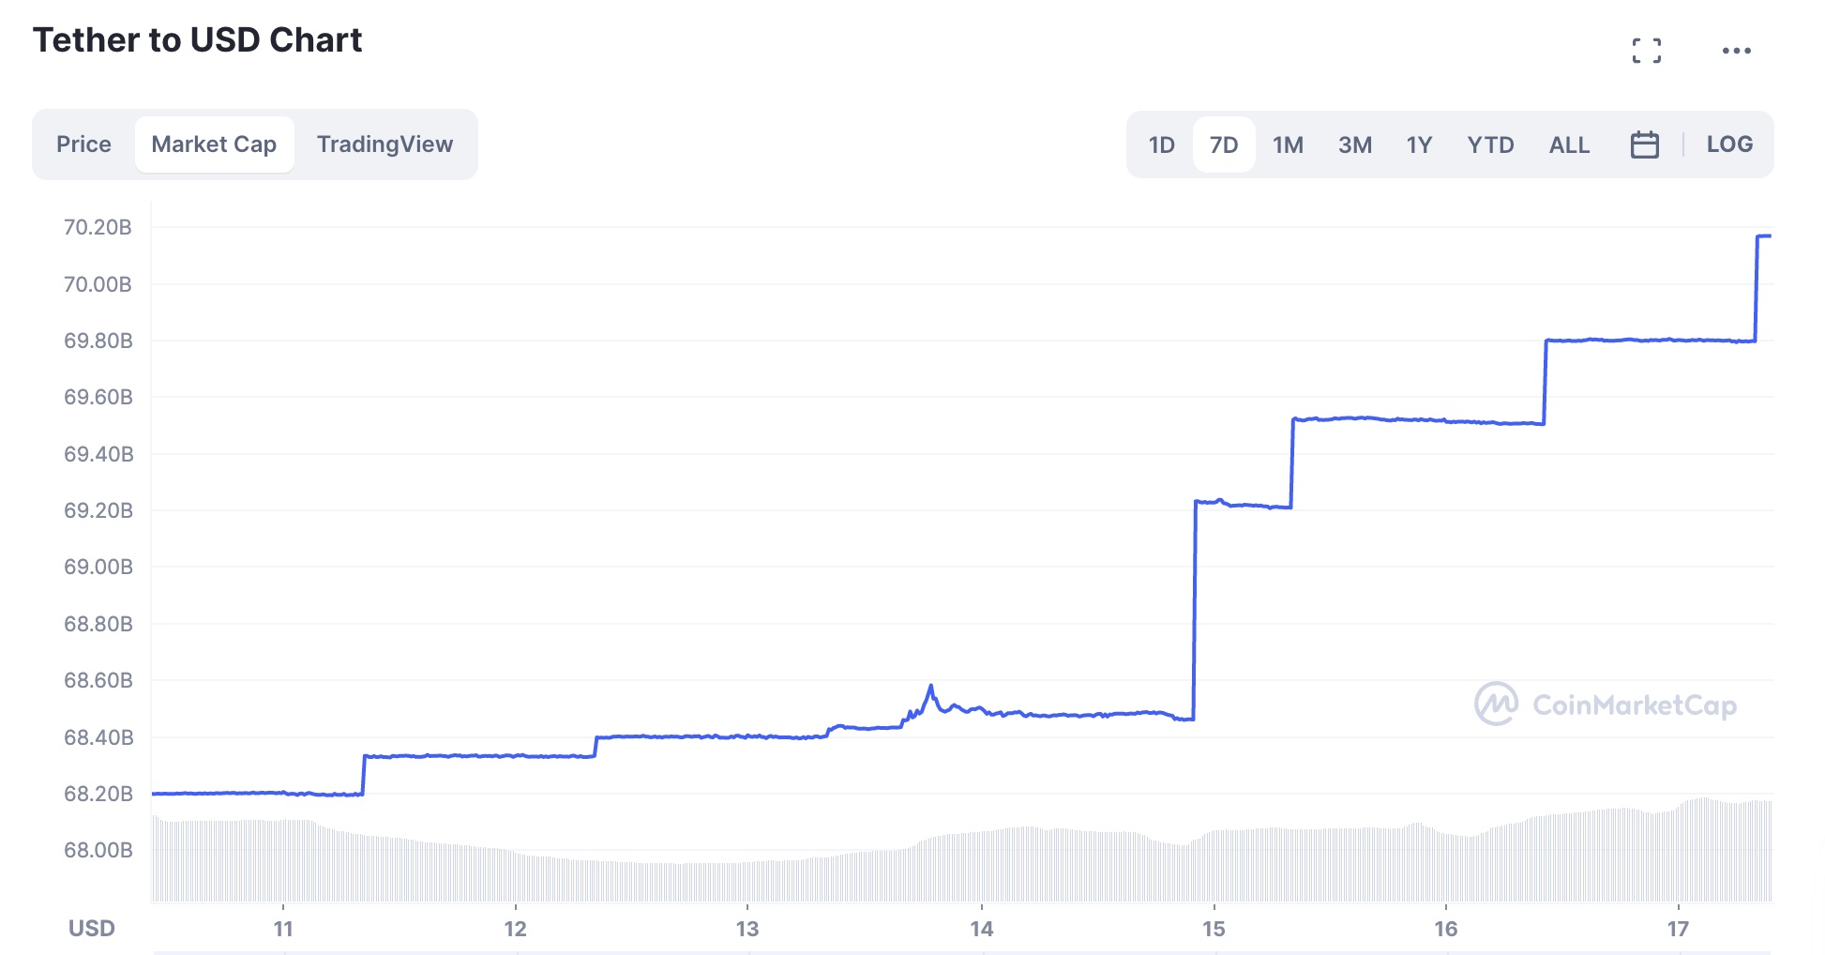The width and height of the screenshot is (1825, 955).
Task: Click the 17 date marker on x-axis
Action: point(1677,929)
